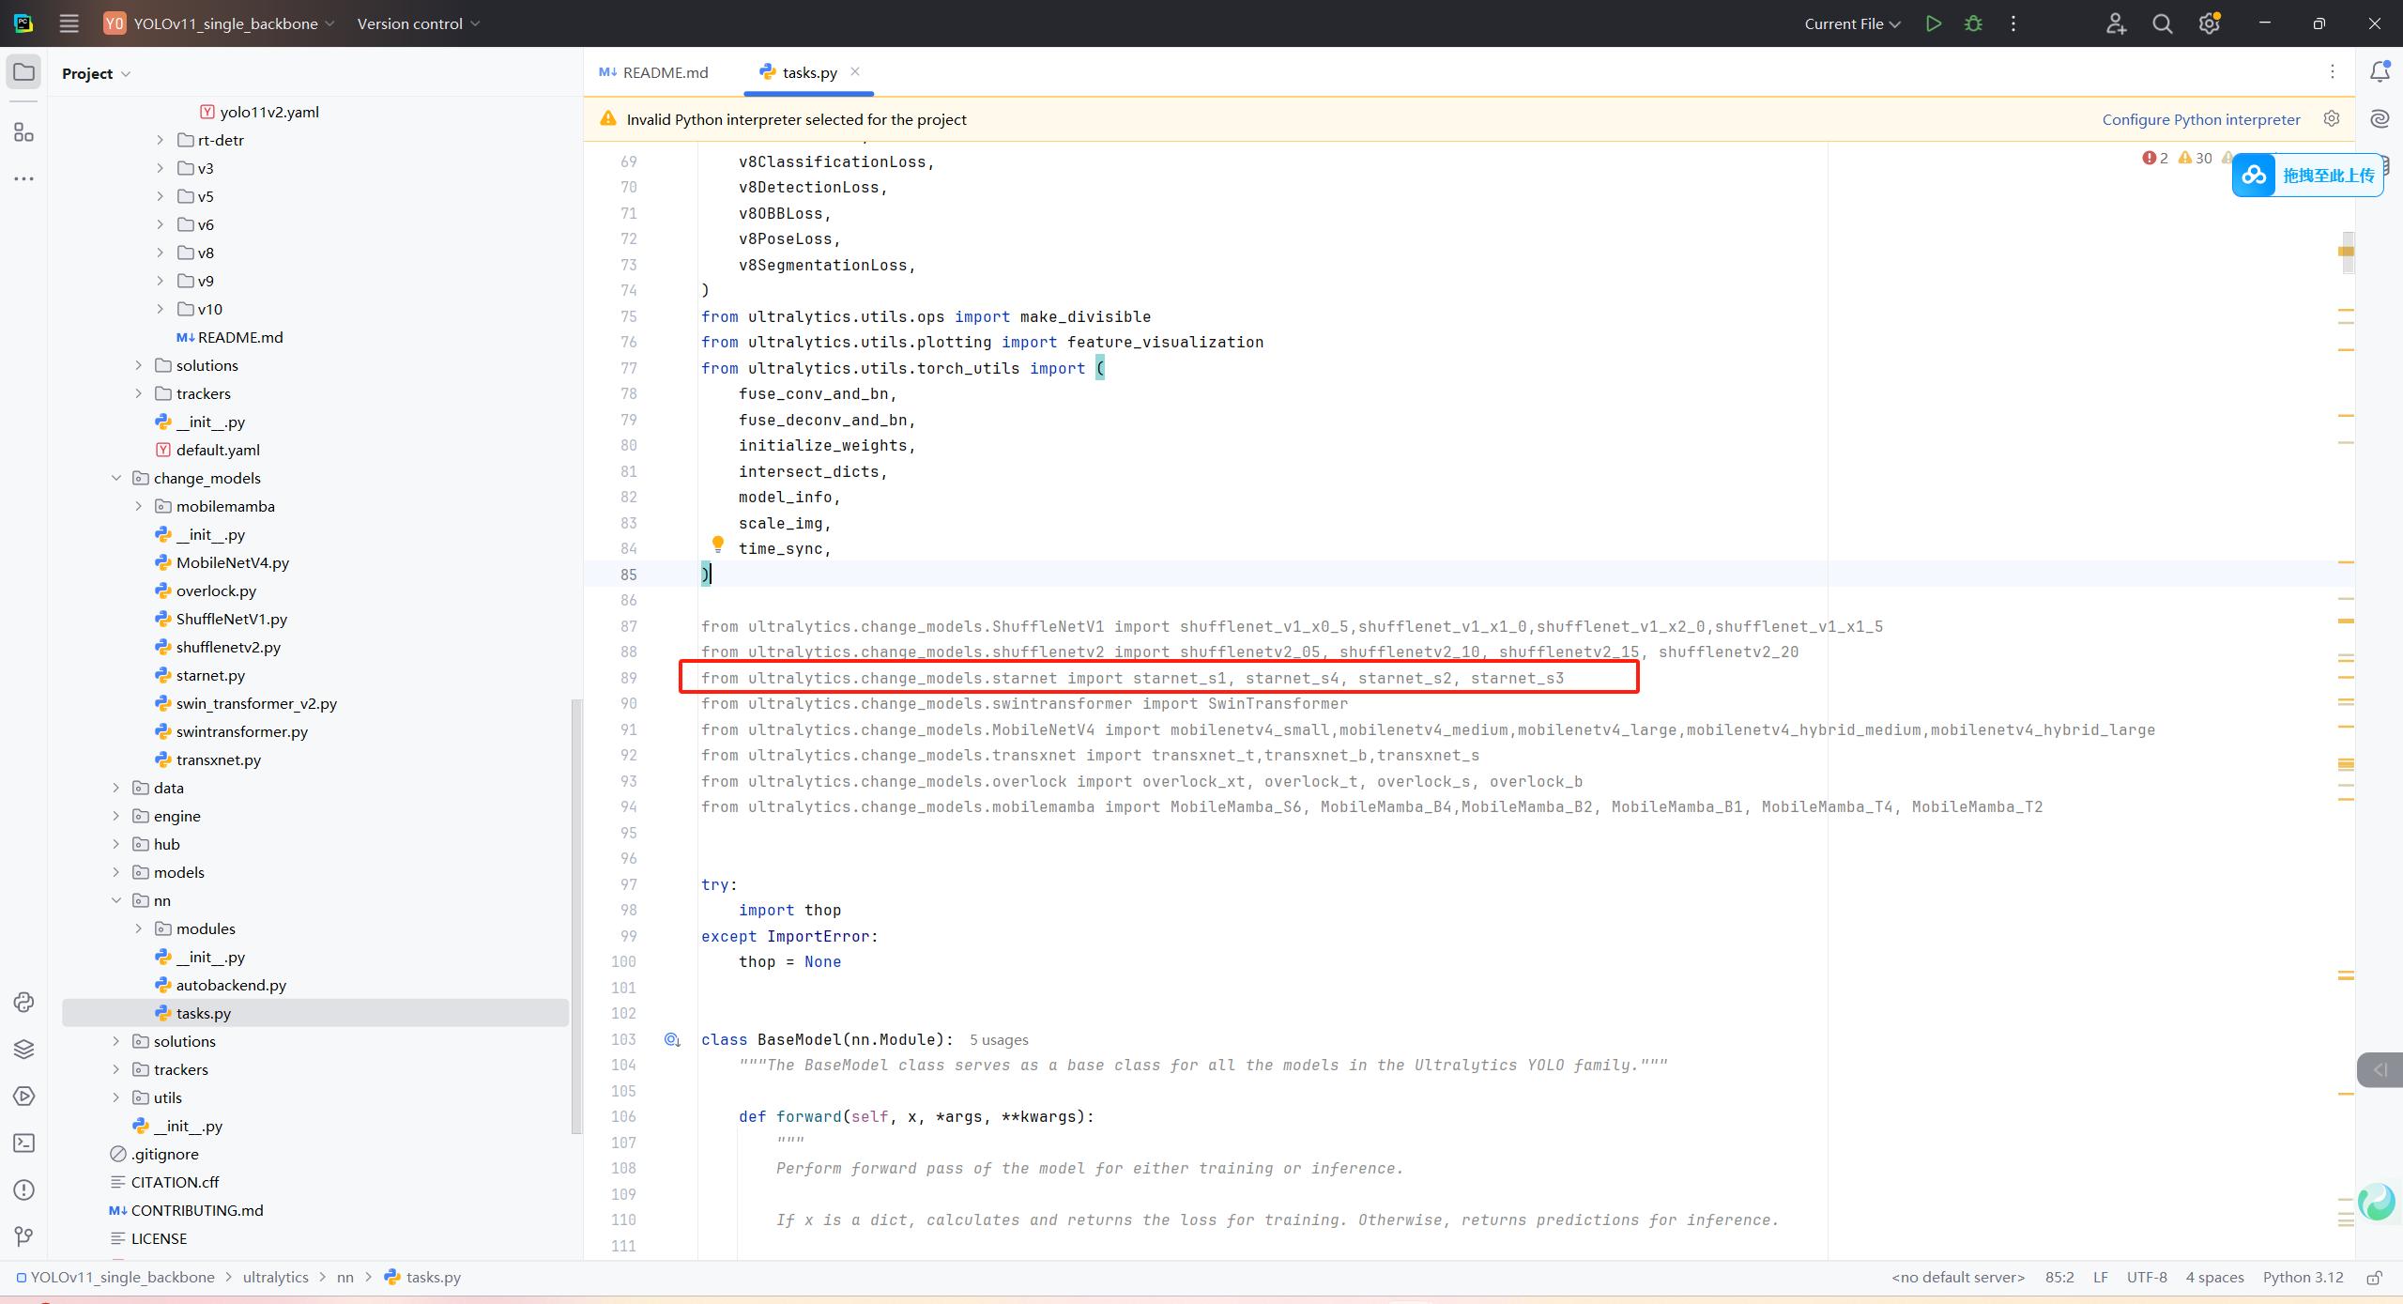
Task: Open the Notifications bell icon
Action: click(2379, 72)
